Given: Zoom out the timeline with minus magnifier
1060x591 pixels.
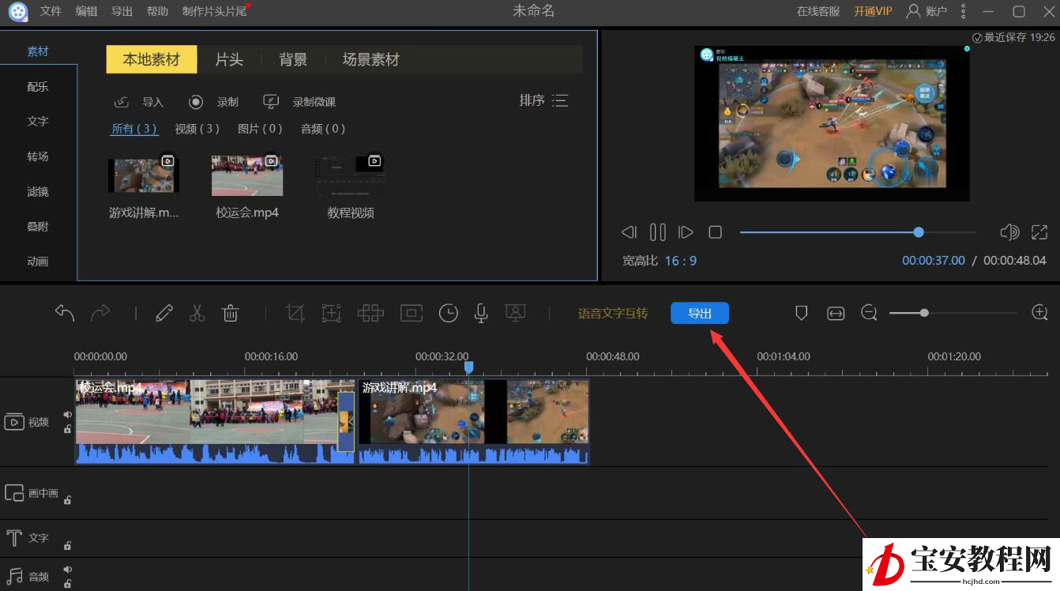Looking at the screenshot, I should (x=870, y=313).
